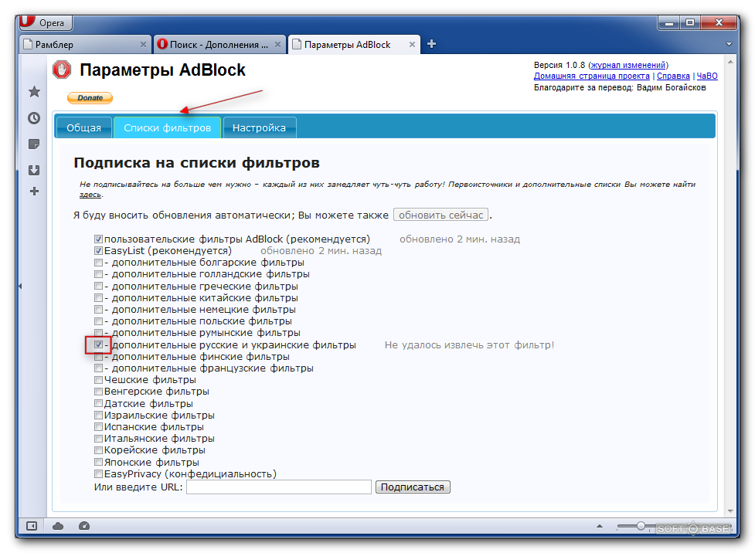Viewport: 755px width, 553px height.
Task: Click the Donate button
Action: click(90, 97)
